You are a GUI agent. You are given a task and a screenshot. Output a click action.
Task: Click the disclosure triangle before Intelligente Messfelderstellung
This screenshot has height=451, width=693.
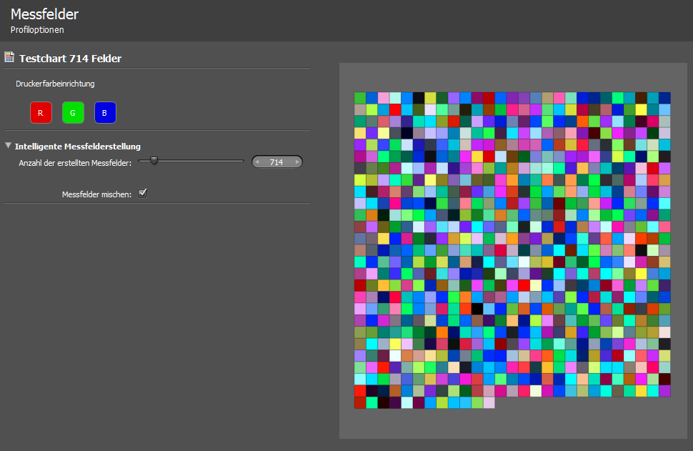[x=8, y=144]
